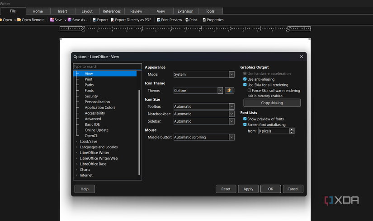Open the dropdown arrow next to Open
Screen dimensions: 373x221
[x=15, y=20]
